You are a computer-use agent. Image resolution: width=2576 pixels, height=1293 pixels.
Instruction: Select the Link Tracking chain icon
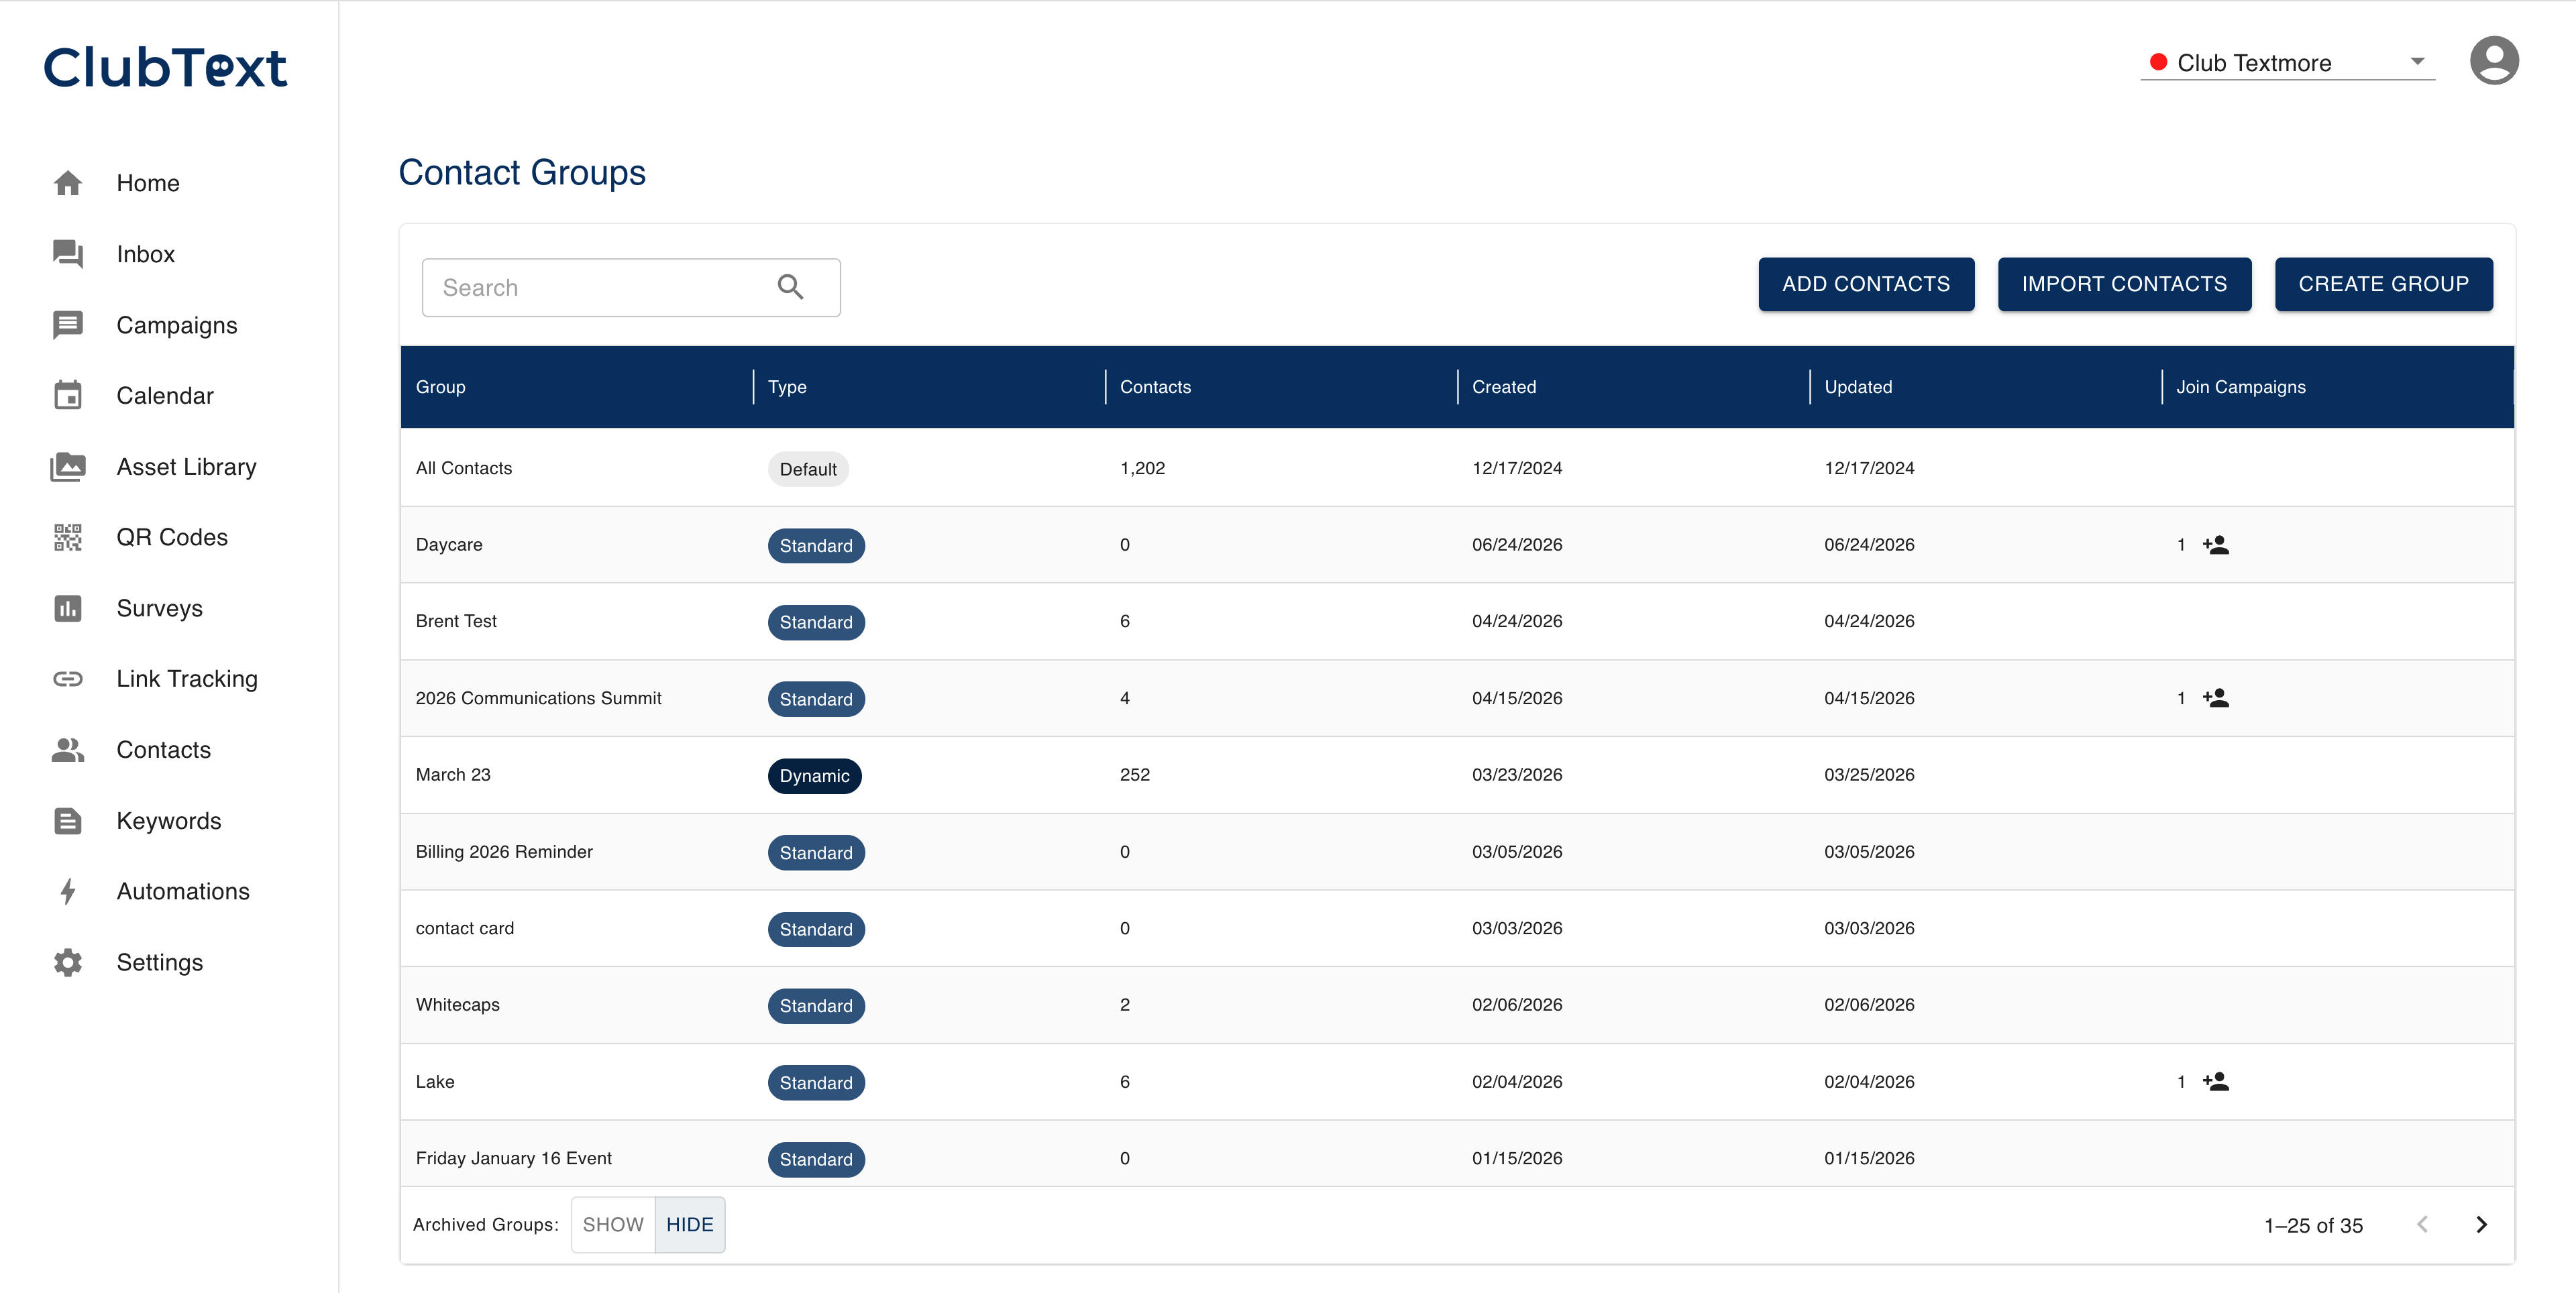pos(67,679)
